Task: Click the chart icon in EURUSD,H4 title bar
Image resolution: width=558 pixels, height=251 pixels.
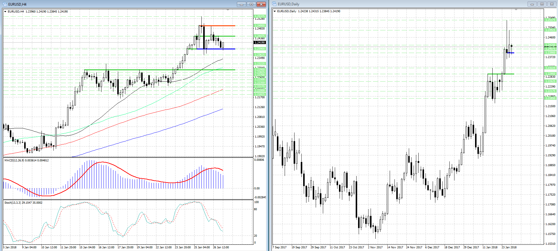Action: tap(5, 4)
